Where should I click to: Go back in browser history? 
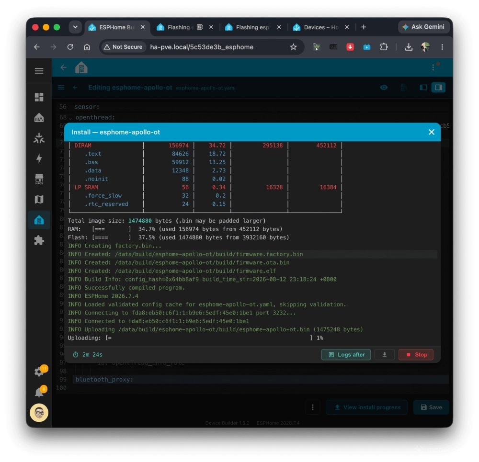pyautogui.click(x=37, y=47)
